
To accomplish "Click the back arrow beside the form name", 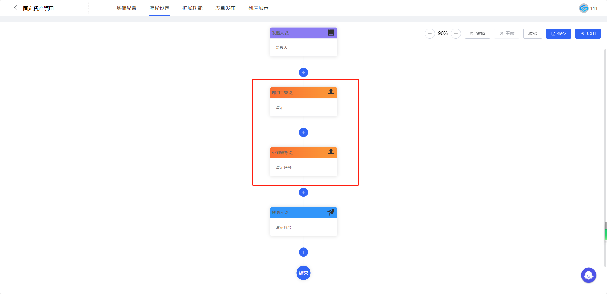I will click(x=15, y=8).
